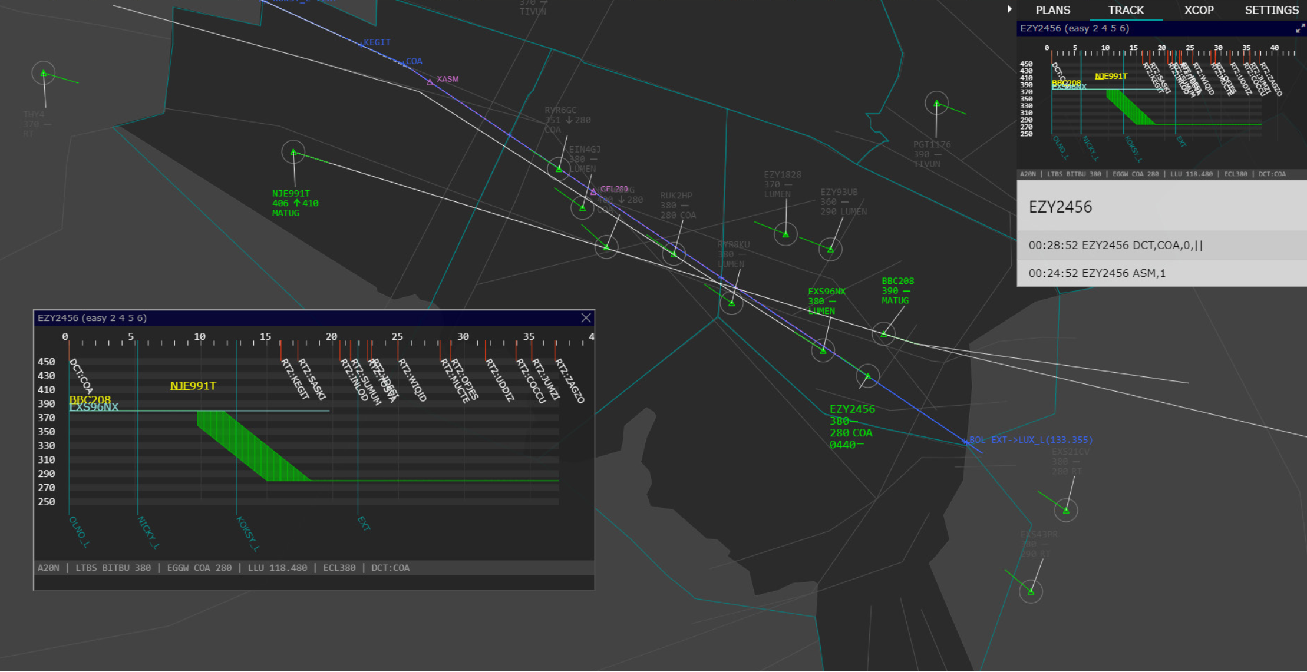The image size is (1307, 672).
Task: Open the SETTINGS tab
Action: (x=1271, y=10)
